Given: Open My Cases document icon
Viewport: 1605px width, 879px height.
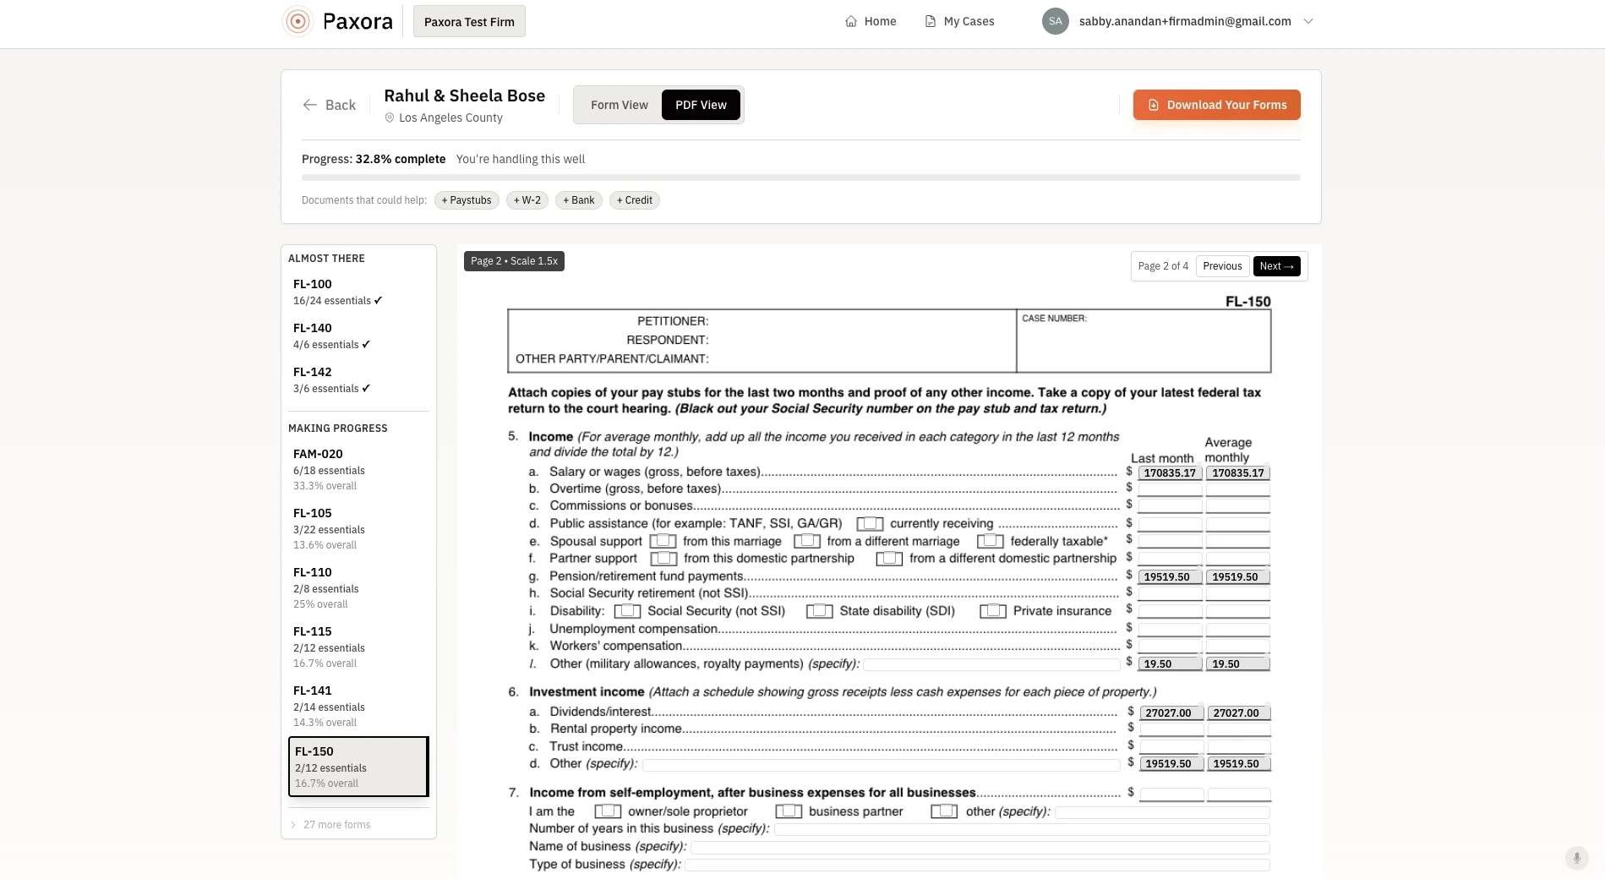Looking at the screenshot, I should (x=930, y=21).
